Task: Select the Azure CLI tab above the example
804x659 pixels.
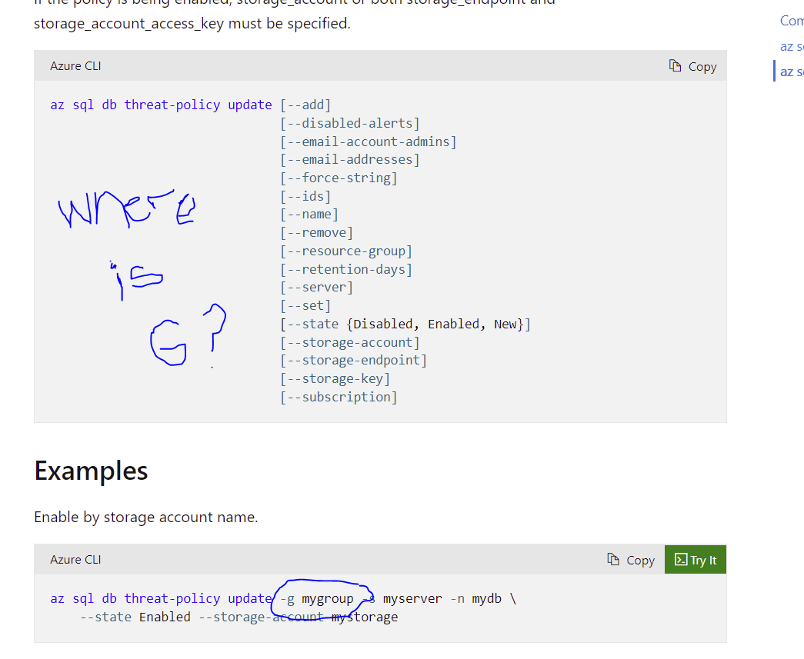Action: coord(75,560)
